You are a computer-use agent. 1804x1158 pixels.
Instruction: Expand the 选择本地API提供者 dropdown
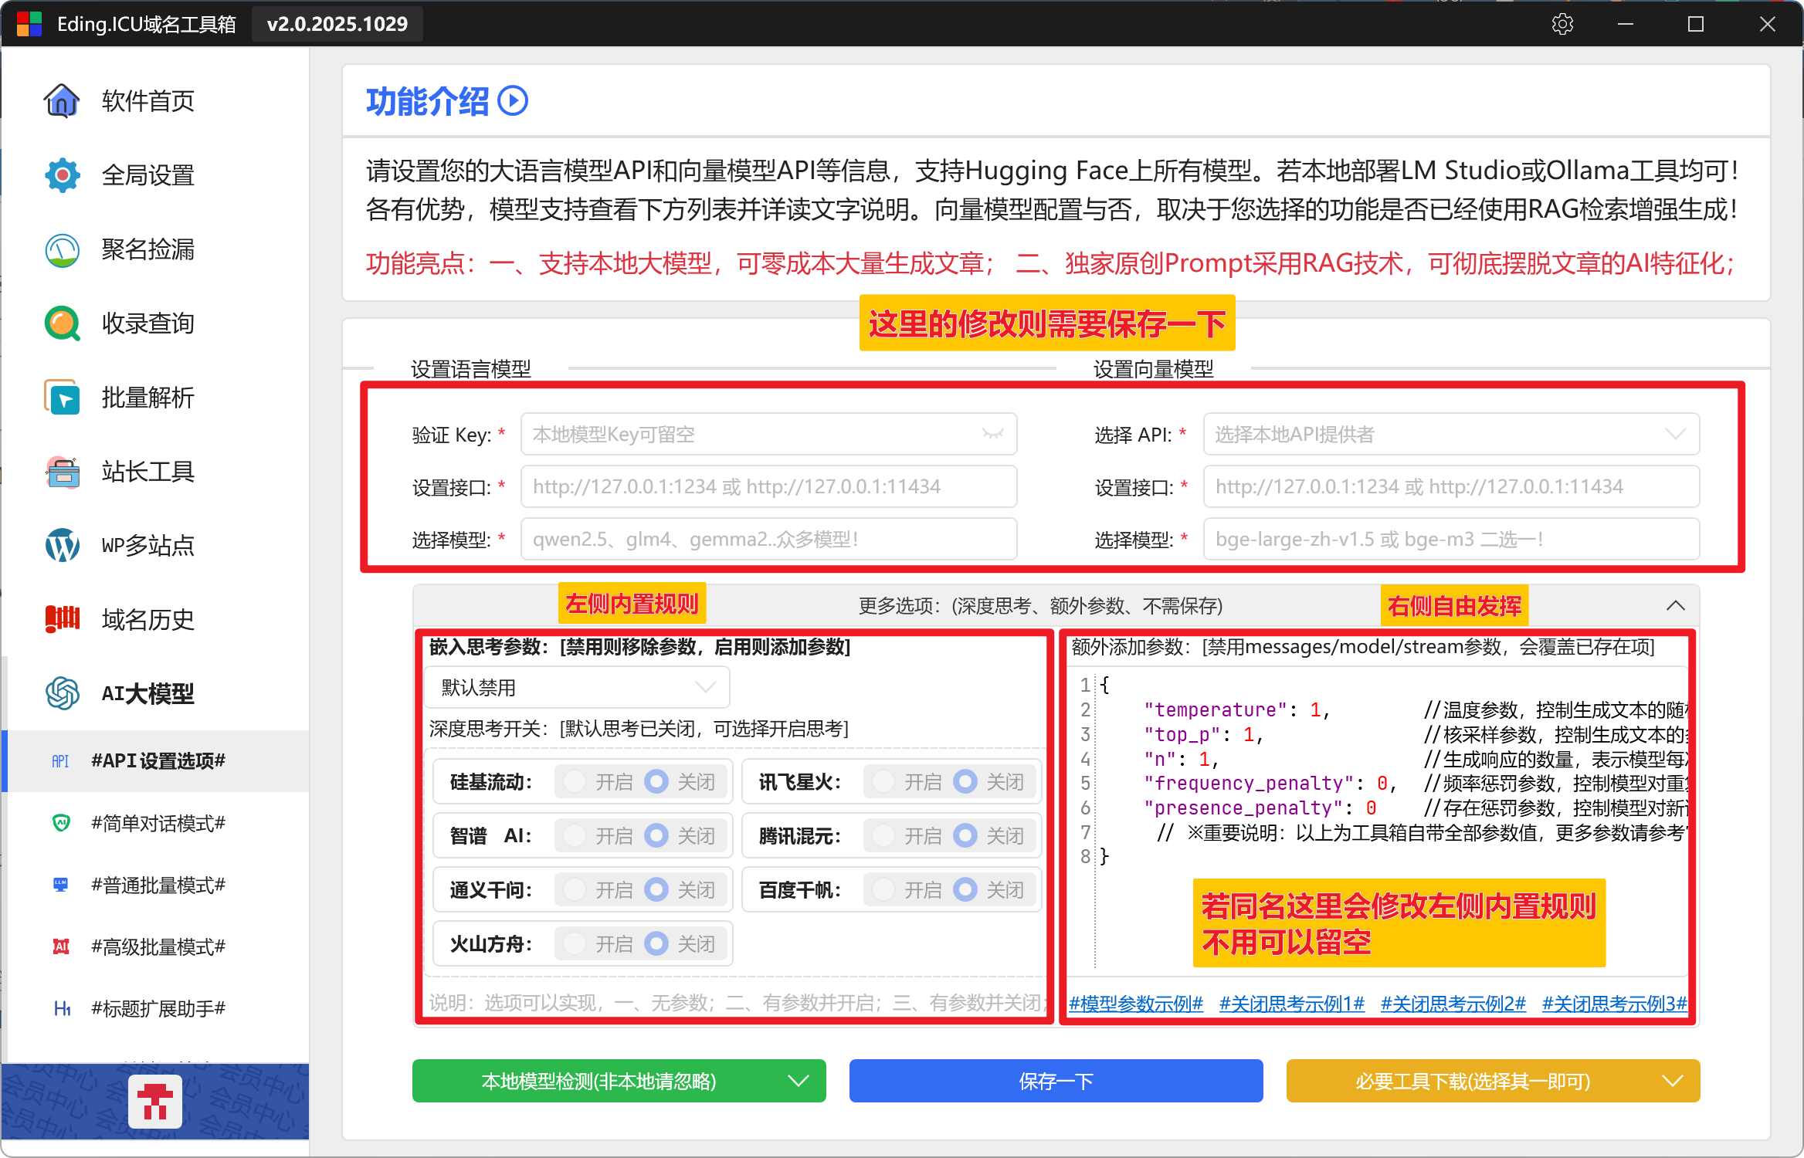coord(1450,435)
